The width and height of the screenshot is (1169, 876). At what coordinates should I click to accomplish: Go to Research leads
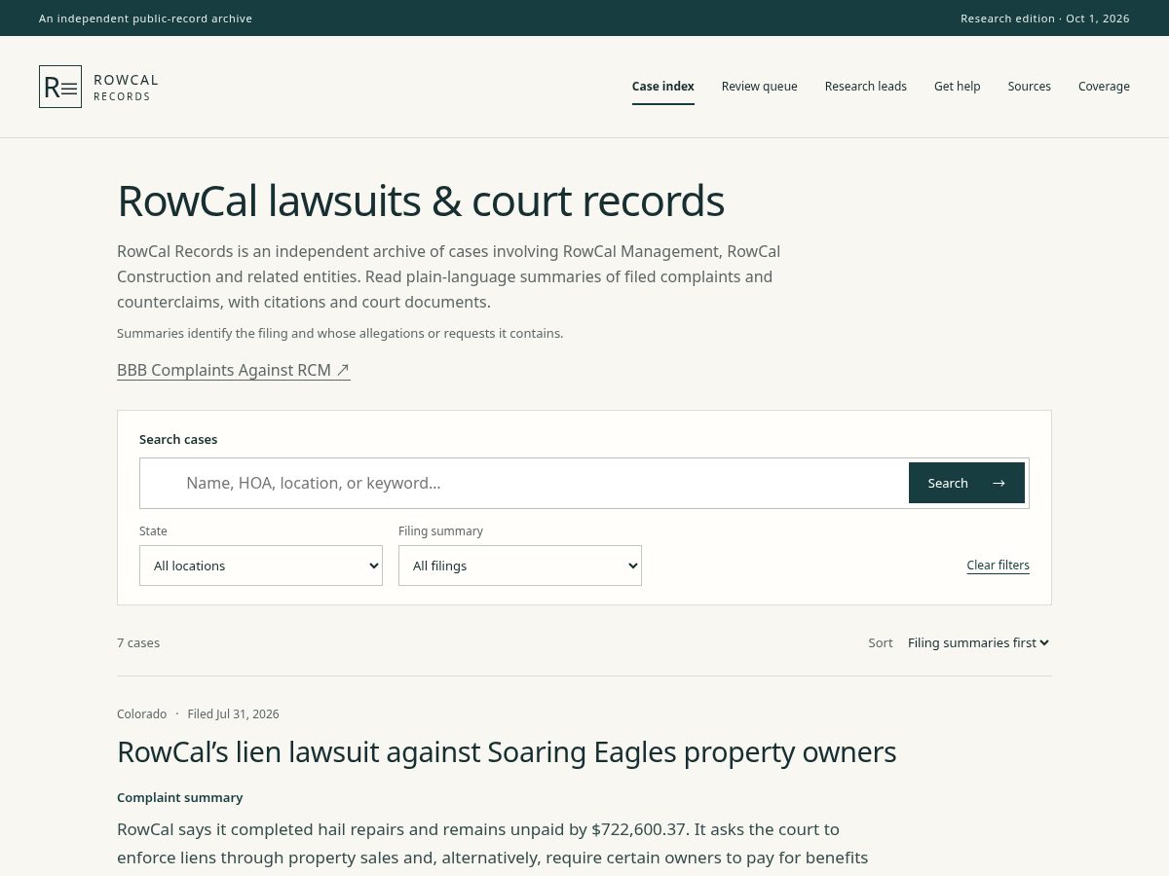click(866, 87)
